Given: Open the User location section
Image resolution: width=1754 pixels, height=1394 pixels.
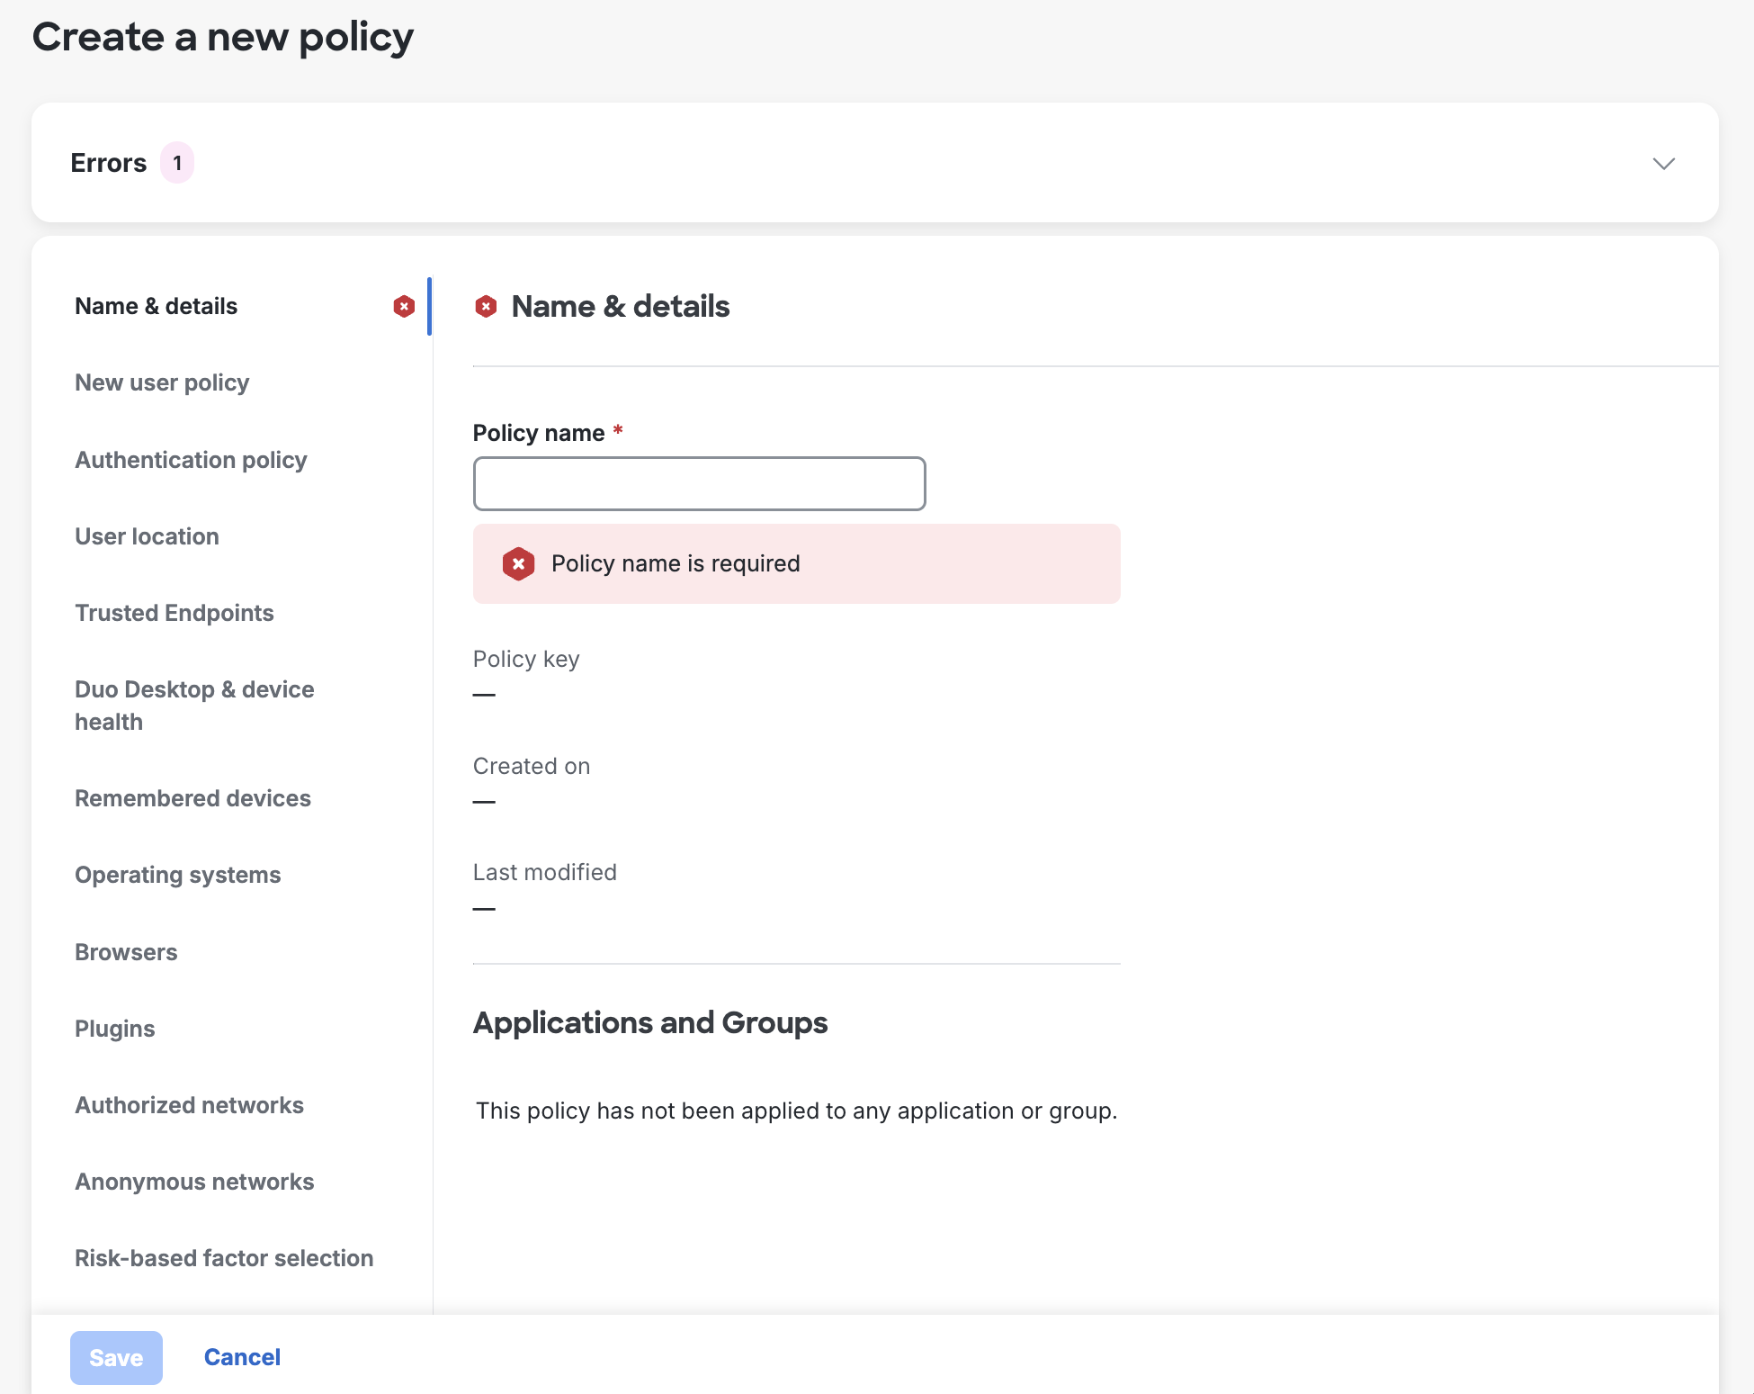Looking at the screenshot, I should pos(147,536).
